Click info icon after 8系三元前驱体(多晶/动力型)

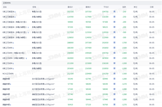tap(28, 32)
